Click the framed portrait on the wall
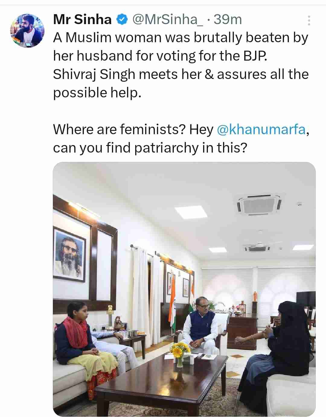 [69, 255]
